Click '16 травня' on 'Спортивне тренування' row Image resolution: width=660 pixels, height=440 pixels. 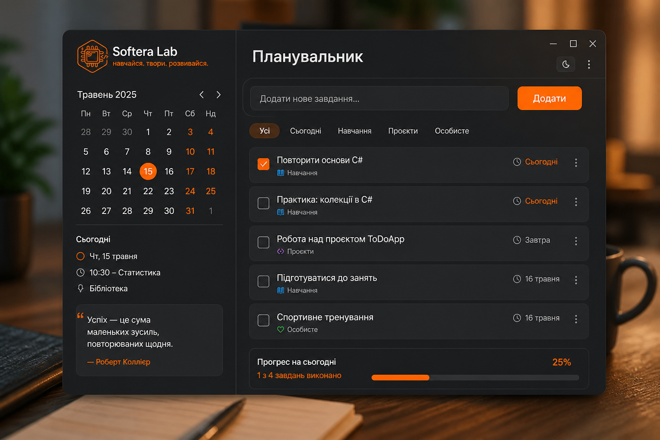tap(542, 318)
